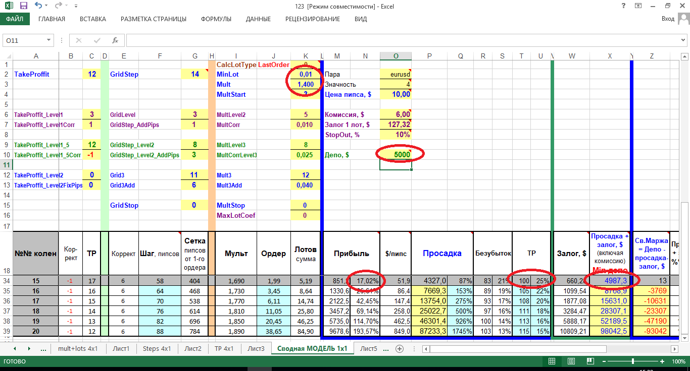Viewport: 690px width, 371px height.
Task: Open Undo history dropdown arrow
Action: pyautogui.click(x=47, y=7)
